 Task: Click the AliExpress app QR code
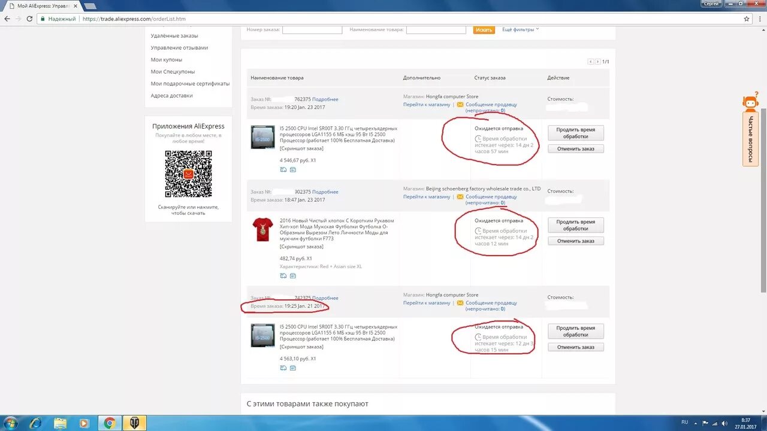pos(188,174)
